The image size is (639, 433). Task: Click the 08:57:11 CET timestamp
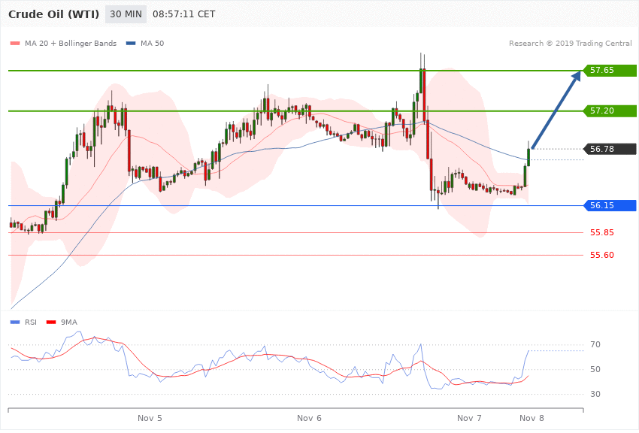tap(183, 14)
